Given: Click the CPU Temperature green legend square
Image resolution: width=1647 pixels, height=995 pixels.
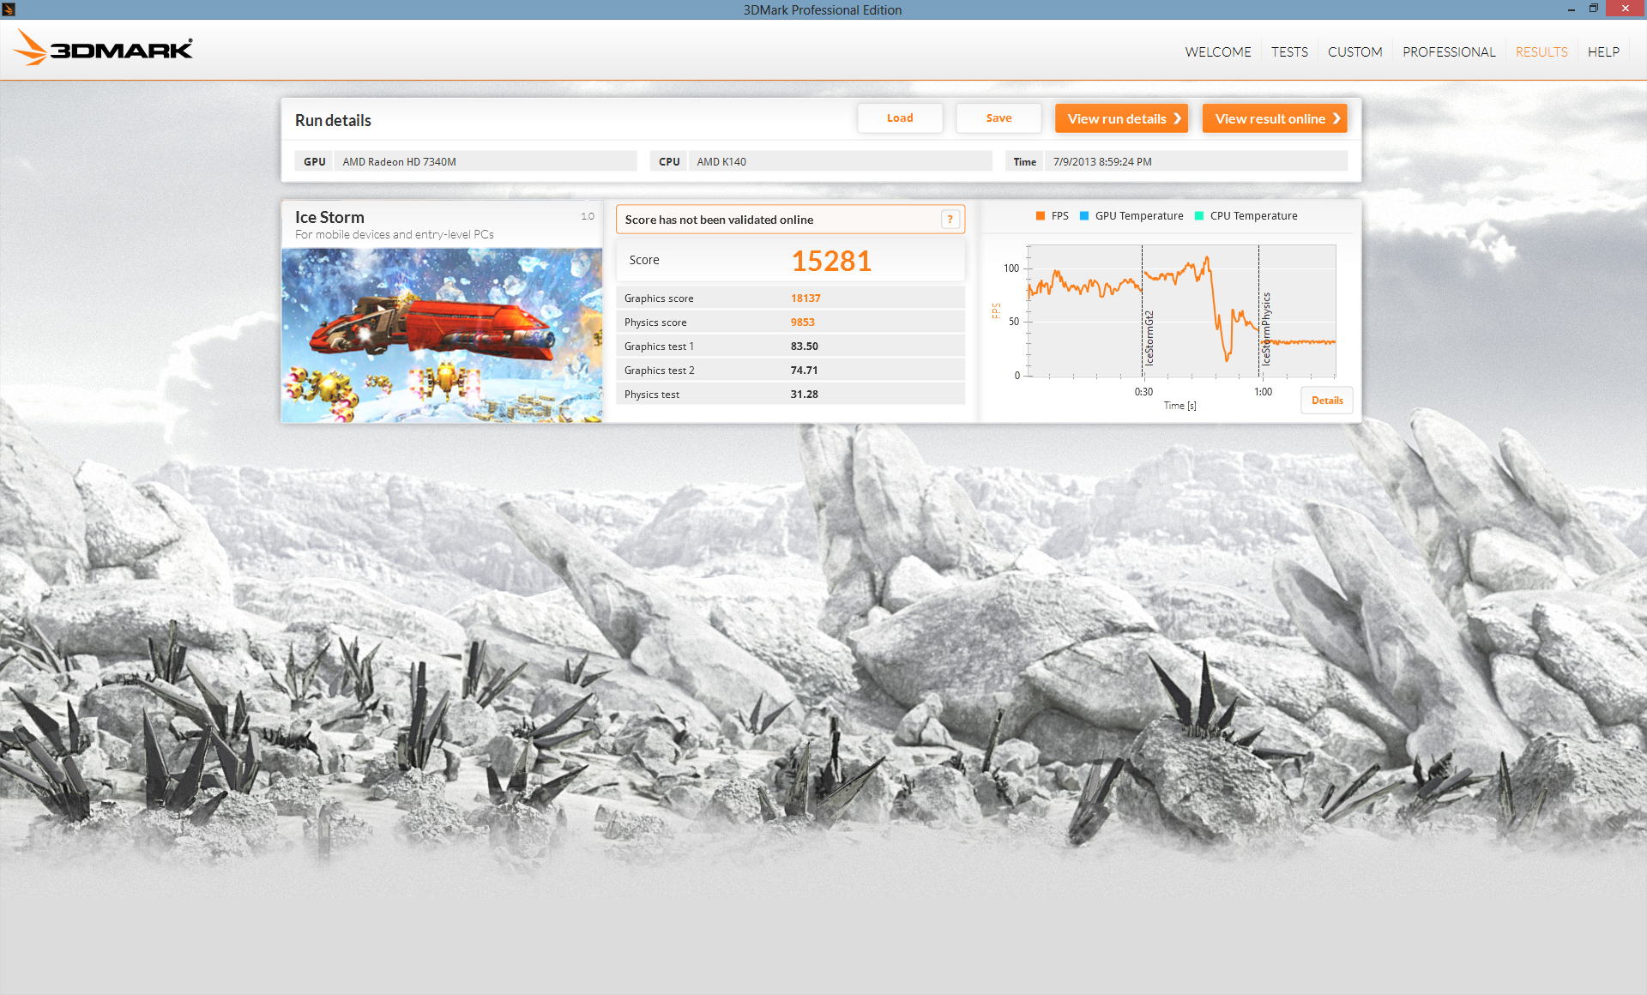Looking at the screenshot, I should (x=1199, y=216).
